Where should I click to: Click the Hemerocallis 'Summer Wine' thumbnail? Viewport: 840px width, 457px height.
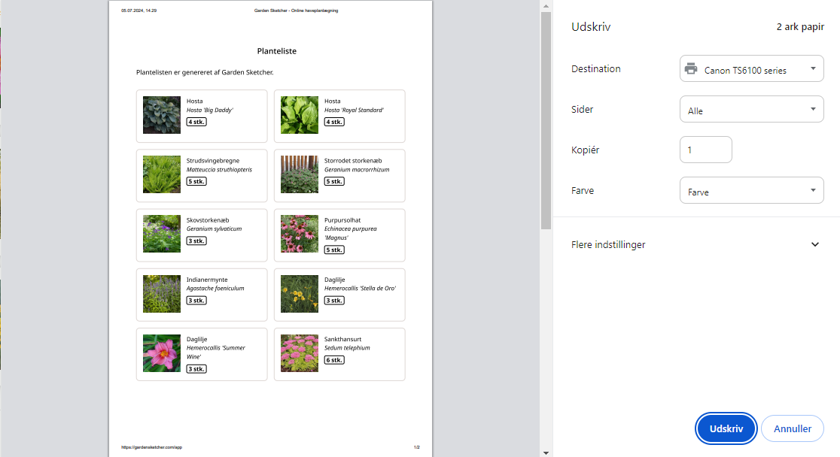[x=162, y=353]
